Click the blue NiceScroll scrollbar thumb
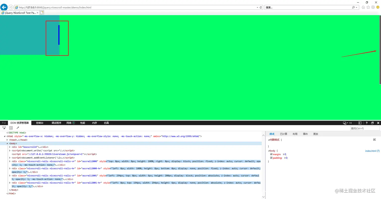Image resolution: width=381 pixels, height=199 pixels. [59, 35]
